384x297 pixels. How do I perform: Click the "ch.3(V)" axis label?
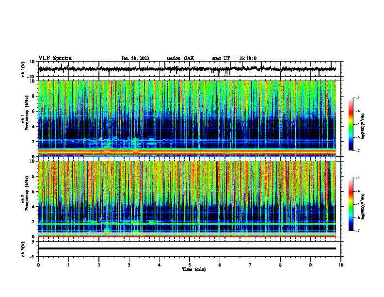point(23,249)
